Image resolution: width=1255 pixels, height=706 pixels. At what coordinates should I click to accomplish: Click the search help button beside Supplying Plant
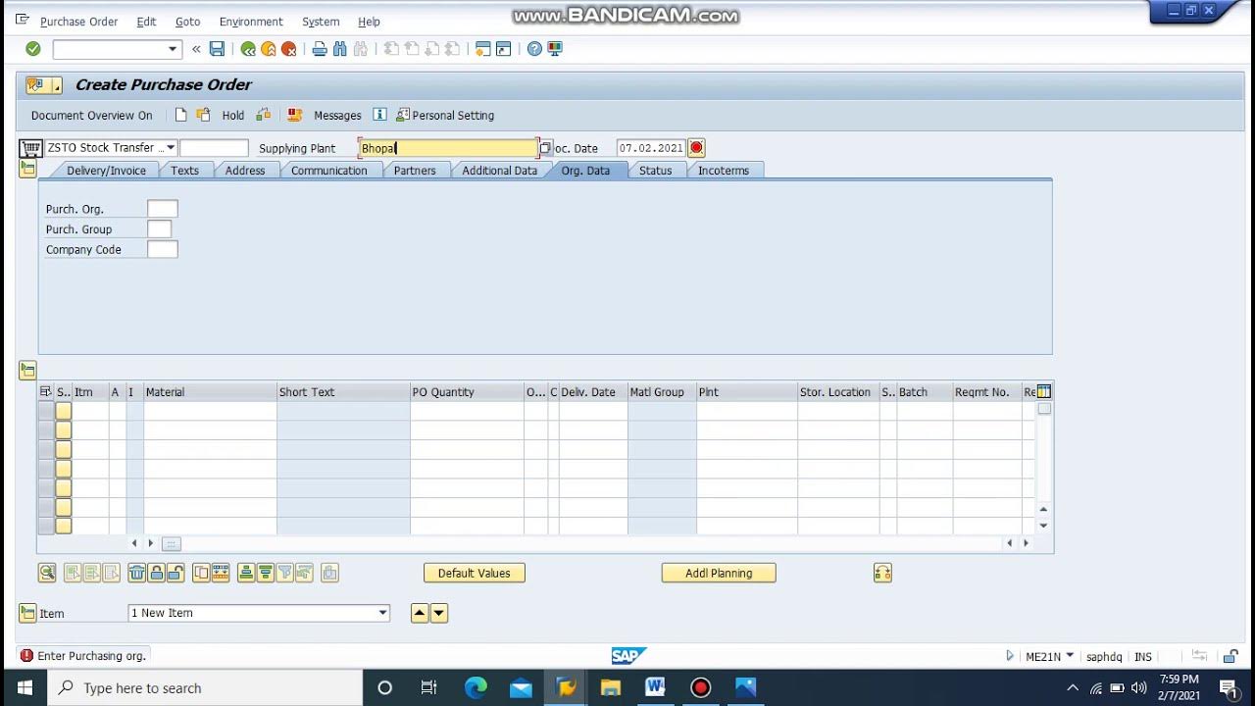tap(546, 148)
